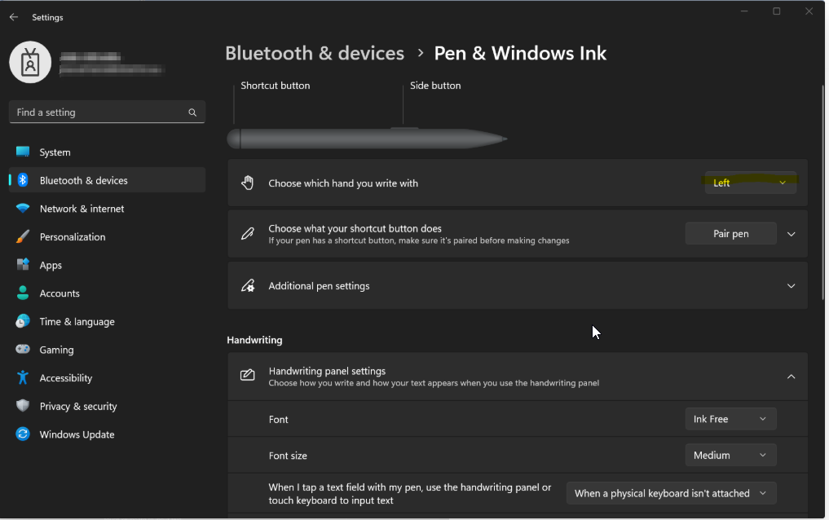Click the Windows Update sync icon
829x520 pixels.
pyautogui.click(x=23, y=434)
